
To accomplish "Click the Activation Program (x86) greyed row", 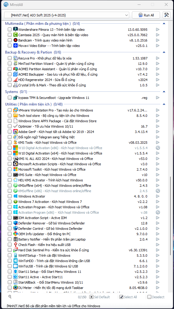I will pos(59,212).
